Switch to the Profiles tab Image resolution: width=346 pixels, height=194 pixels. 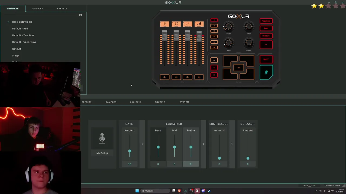(x=13, y=8)
